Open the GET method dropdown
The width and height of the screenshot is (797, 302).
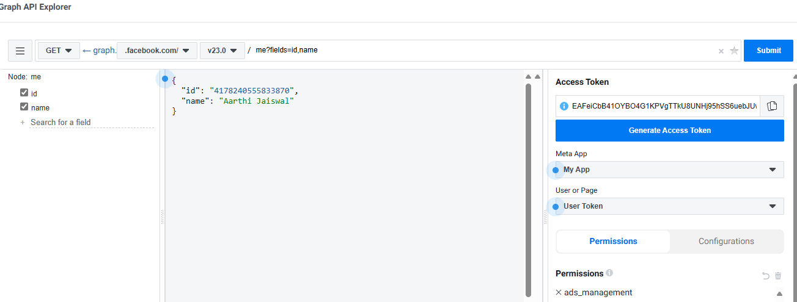tap(59, 51)
